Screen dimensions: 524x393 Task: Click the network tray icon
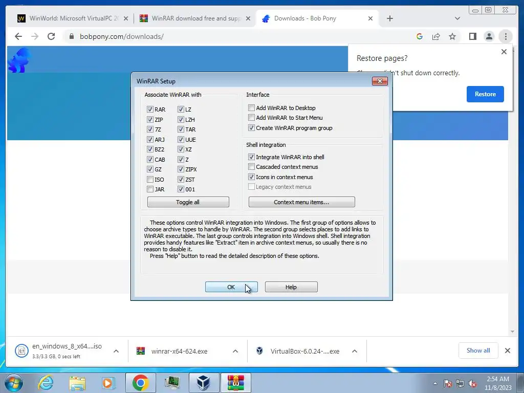click(460, 383)
